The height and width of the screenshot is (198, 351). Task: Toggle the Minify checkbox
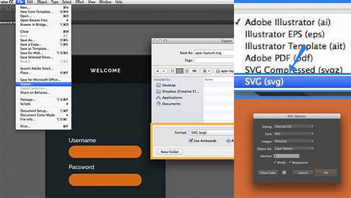click(275, 162)
